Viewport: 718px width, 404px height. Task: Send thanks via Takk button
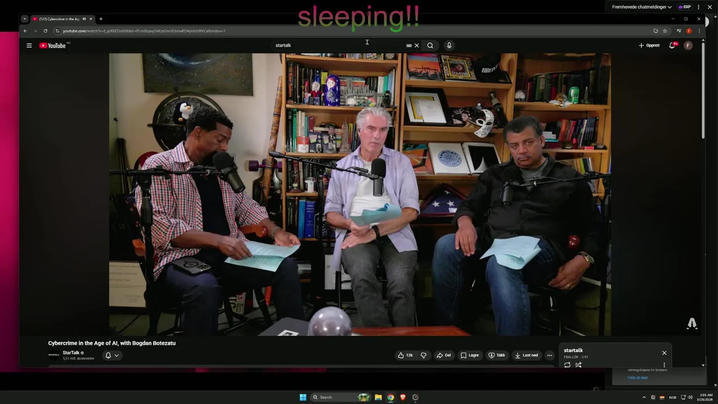tap(497, 355)
